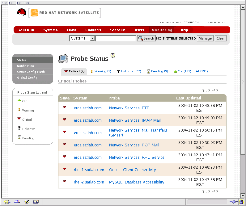Open the Network Services: FTP probe

pyautogui.click(x=129, y=108)
